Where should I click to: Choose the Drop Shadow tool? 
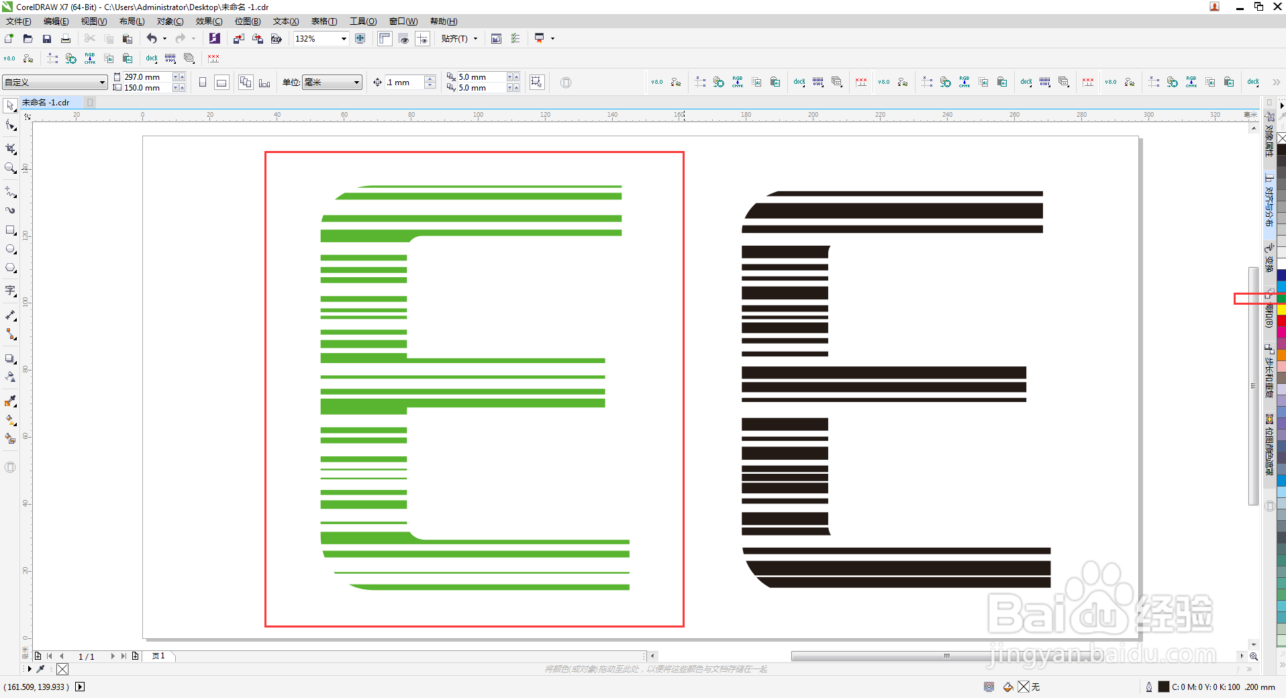(x=11, y=359)
